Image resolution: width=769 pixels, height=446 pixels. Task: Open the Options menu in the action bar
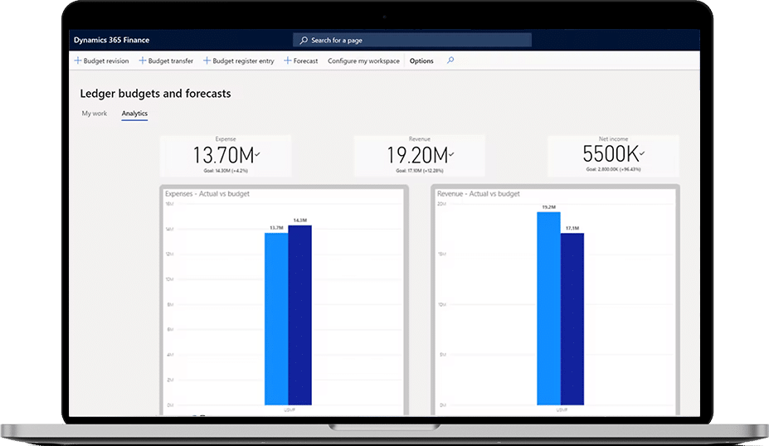421,61
